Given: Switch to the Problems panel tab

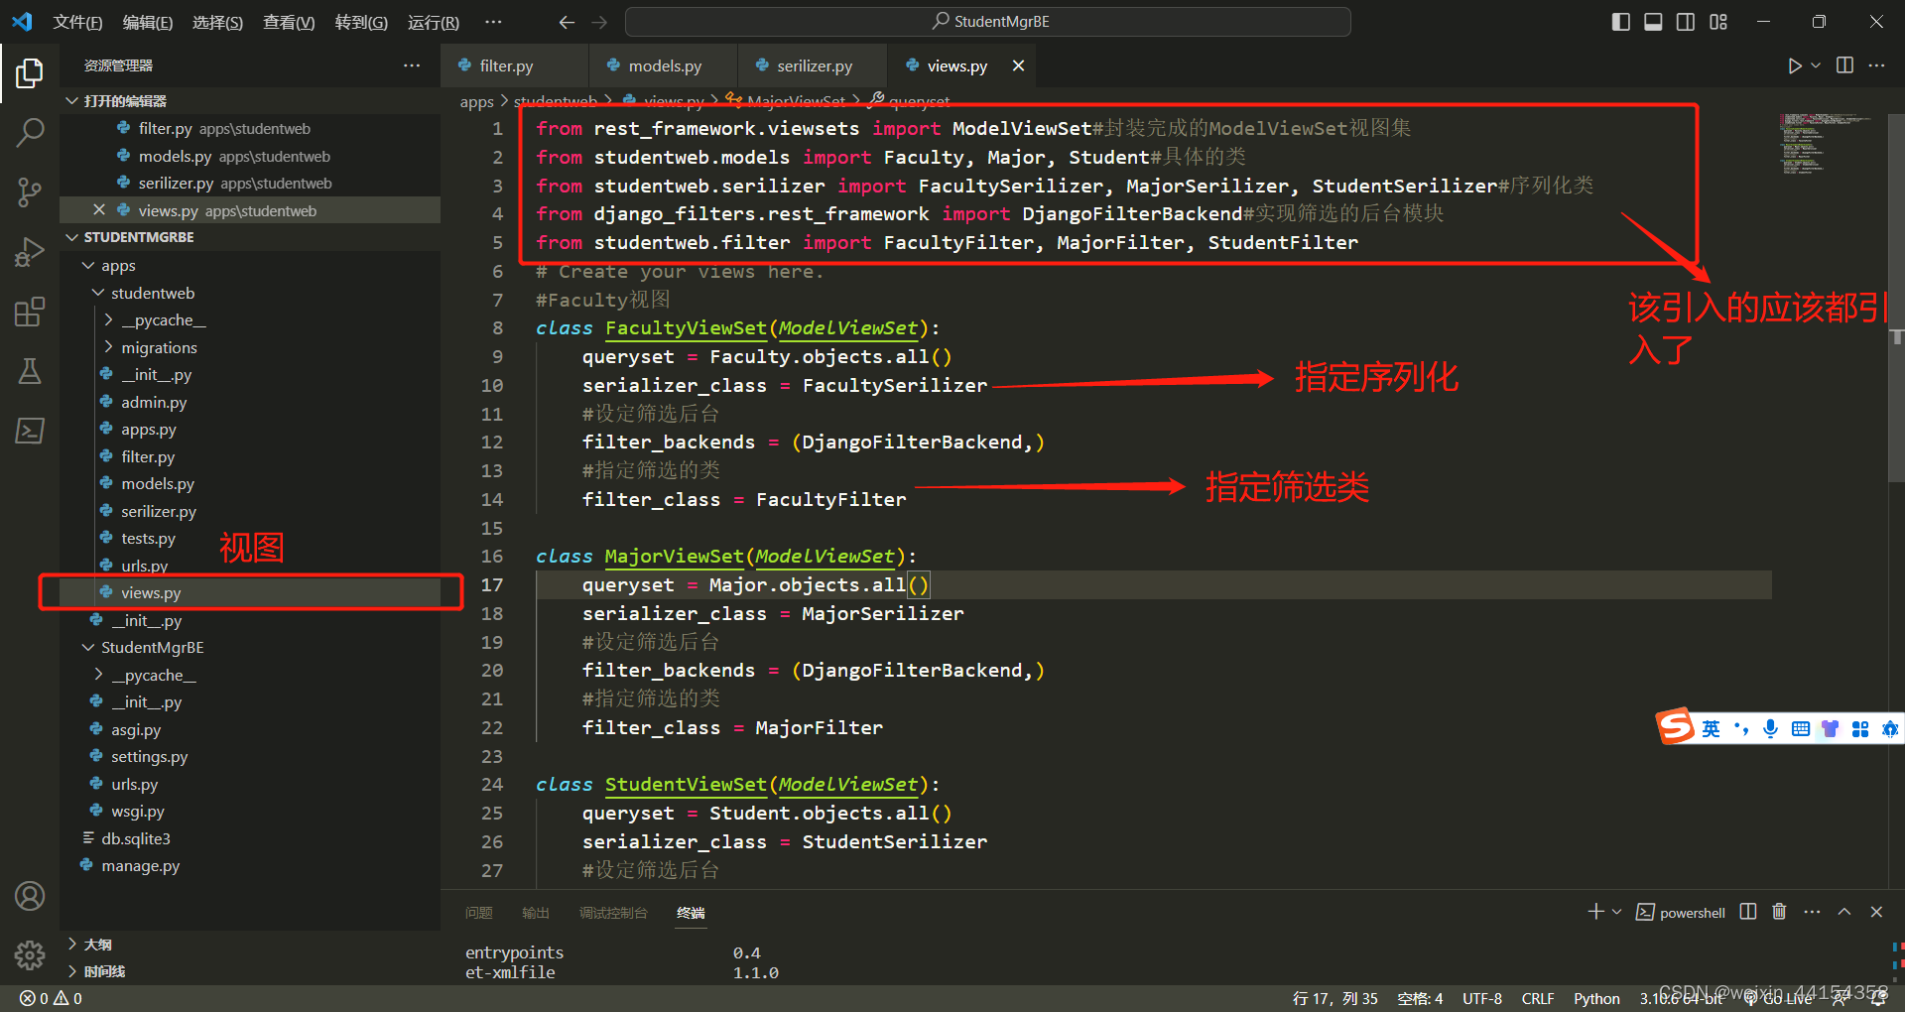Looking at the screenshot, I should coord(479,913).
